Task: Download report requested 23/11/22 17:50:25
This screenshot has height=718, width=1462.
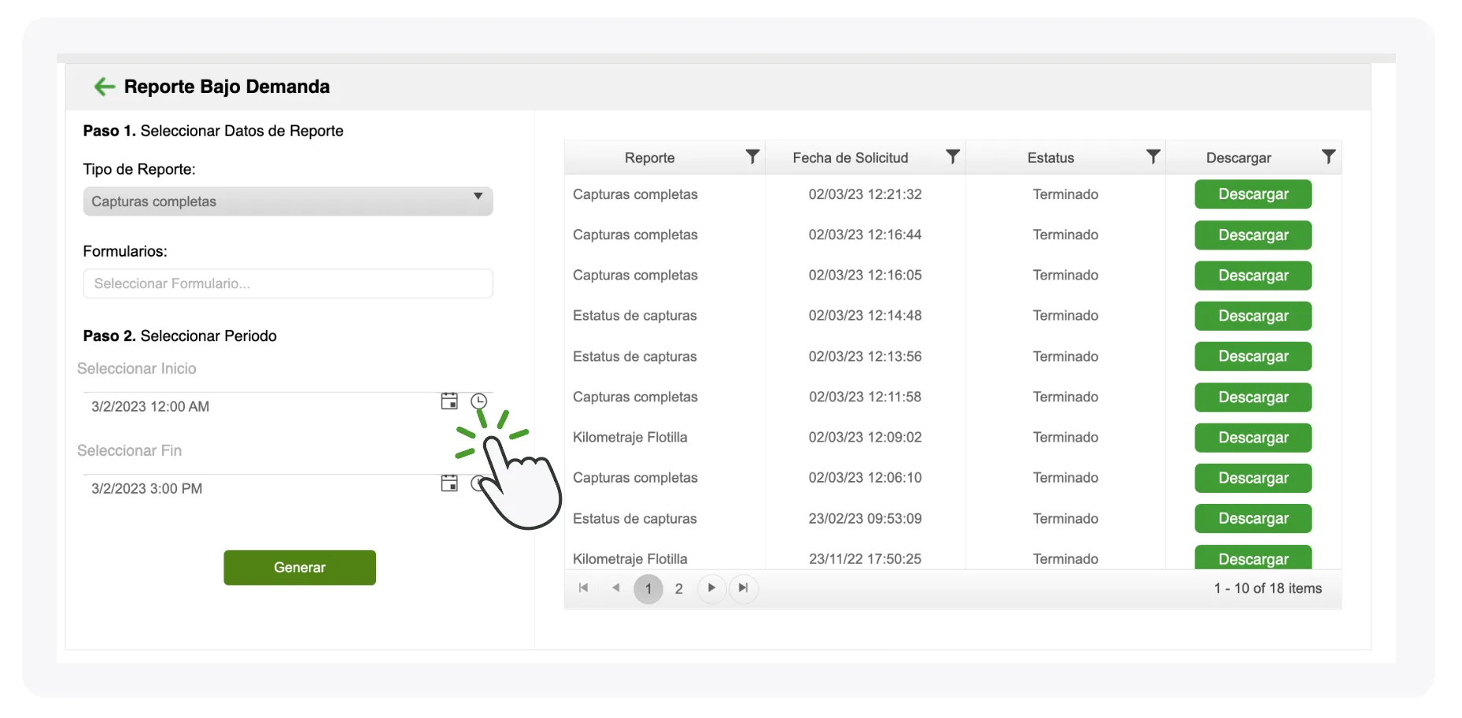Action: [1253, 557]
